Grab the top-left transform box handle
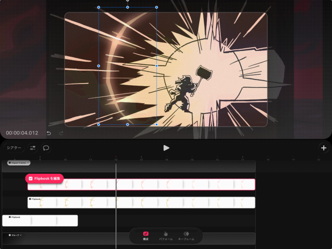 pos(99,7)
